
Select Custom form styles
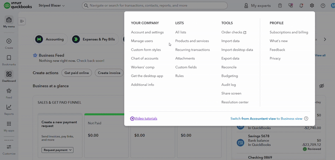click(x=146, y=49)
